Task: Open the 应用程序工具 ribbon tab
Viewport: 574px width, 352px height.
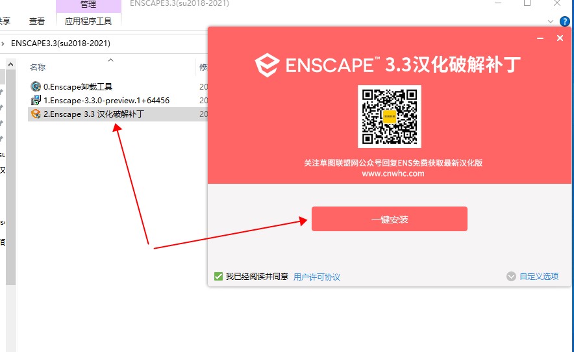Action: pyautogui.click(x=88, y=21)
